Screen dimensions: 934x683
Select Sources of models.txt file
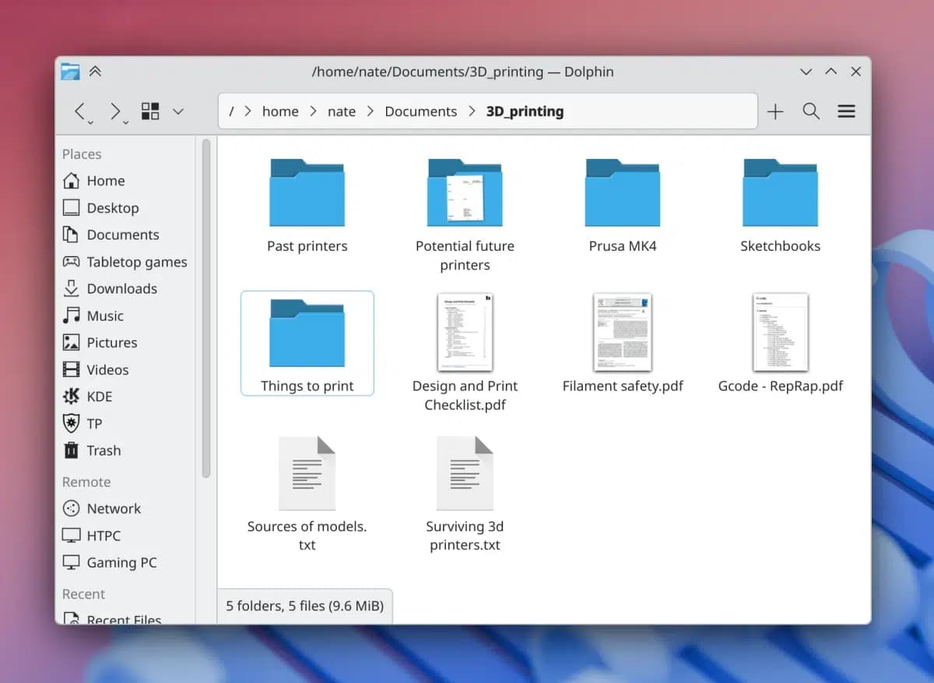(307, 483)
